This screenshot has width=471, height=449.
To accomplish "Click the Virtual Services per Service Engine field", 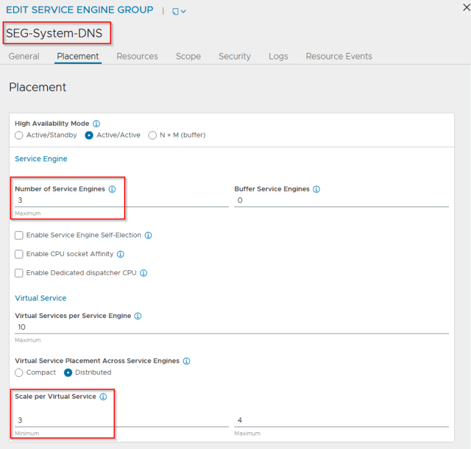I will (231, 327).
